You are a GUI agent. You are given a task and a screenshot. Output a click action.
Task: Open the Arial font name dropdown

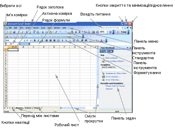(x=24, y=41)
